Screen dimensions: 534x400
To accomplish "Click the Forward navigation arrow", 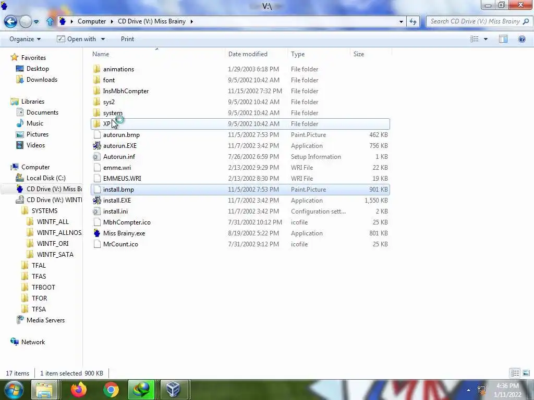I will click(26, 21).
